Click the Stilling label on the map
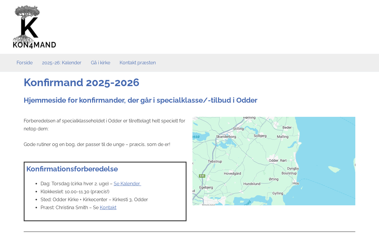Image resolution: width=379 pixels, height=236 pixels. (238, 129)
